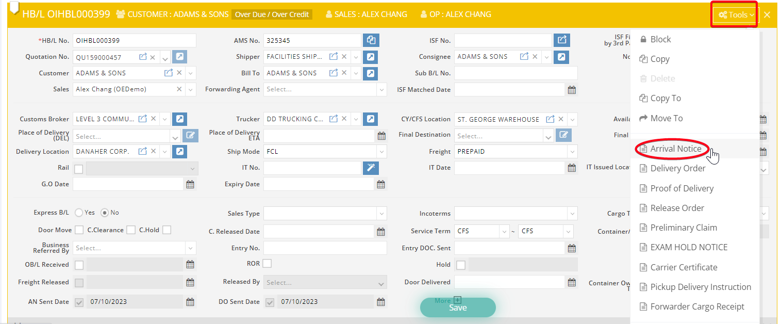Select Delivery Order in Tools menu
The width and height of the screenshot is (782, 324).
(677, 169)
